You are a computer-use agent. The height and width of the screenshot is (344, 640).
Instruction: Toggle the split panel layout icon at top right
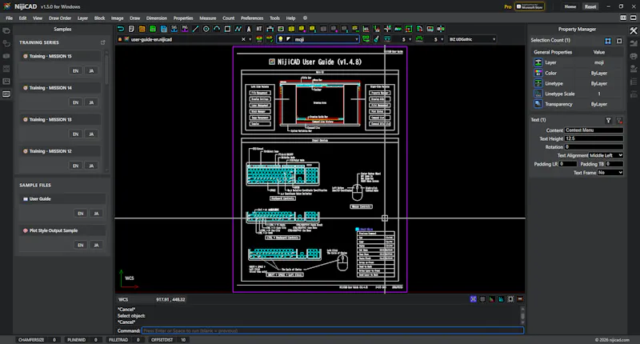point(623,18)
